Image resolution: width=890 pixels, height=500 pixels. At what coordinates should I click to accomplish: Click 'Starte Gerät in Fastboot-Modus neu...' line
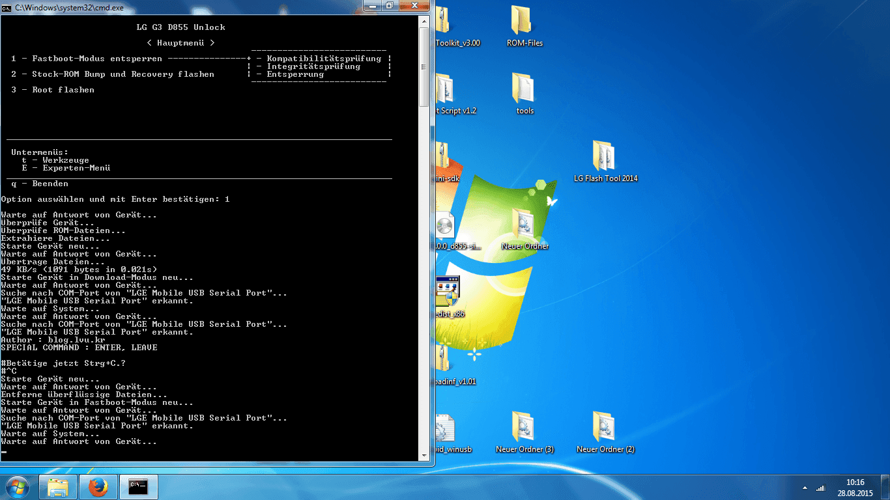pos(97,402)
